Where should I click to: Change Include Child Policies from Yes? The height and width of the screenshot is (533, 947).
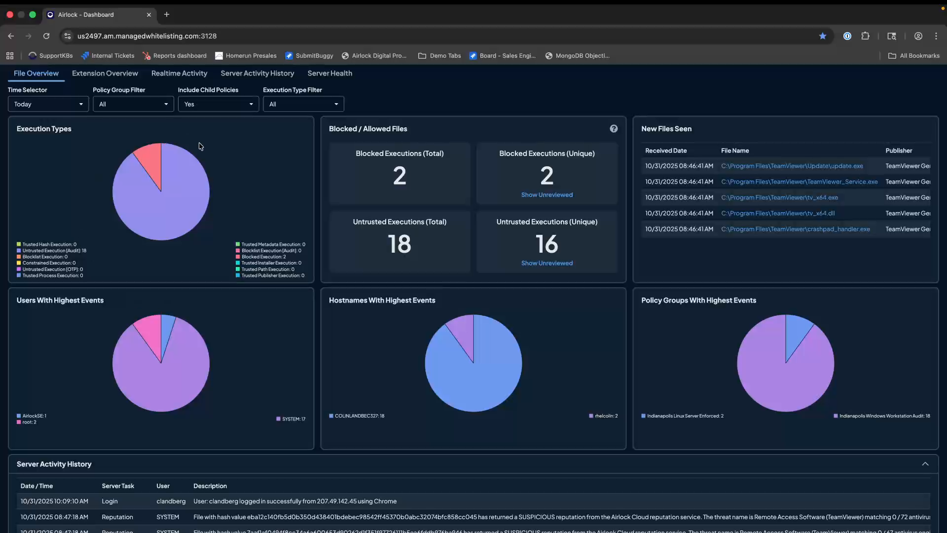coord(218,104)
